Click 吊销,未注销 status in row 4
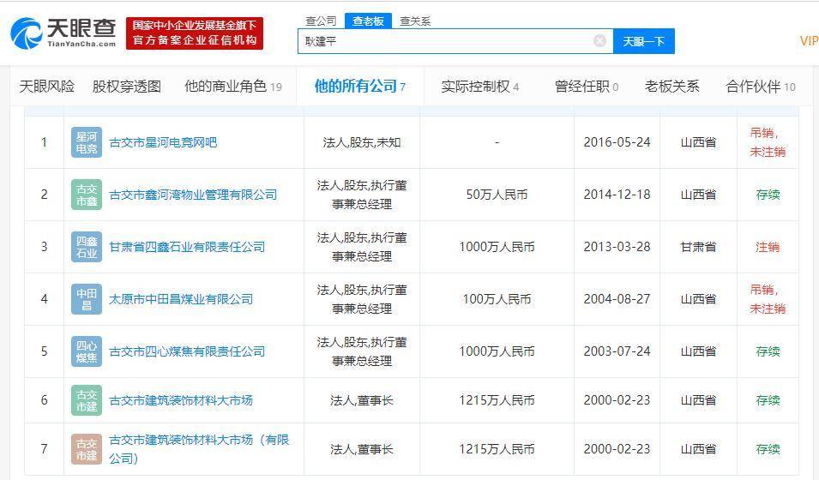 click(768, 299)
